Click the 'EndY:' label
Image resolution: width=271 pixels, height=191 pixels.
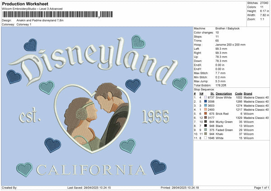pos(198,69)
